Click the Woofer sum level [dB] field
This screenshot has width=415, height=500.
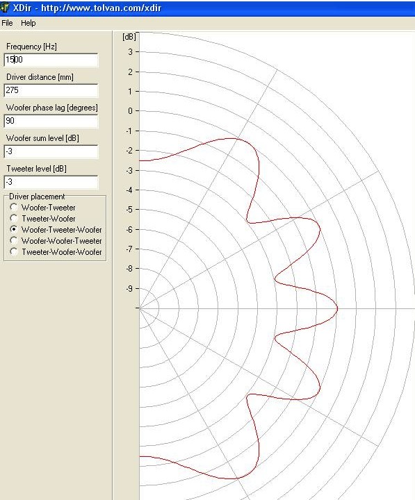point(51,151)
